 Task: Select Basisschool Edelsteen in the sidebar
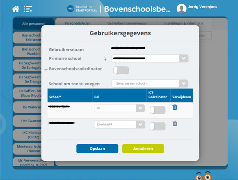pos(27,37)
